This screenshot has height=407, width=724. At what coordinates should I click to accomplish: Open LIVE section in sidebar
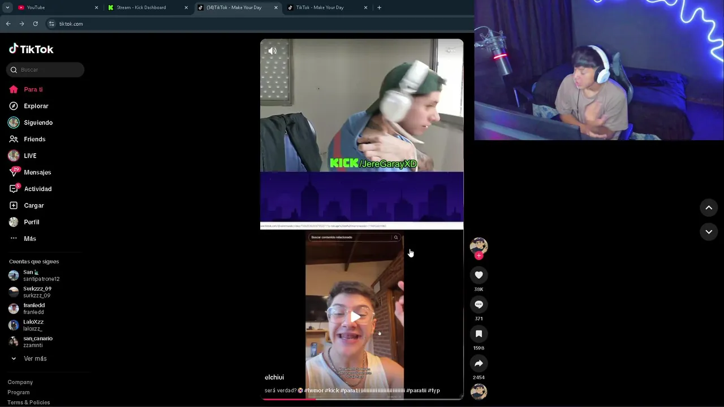point(30,155)
